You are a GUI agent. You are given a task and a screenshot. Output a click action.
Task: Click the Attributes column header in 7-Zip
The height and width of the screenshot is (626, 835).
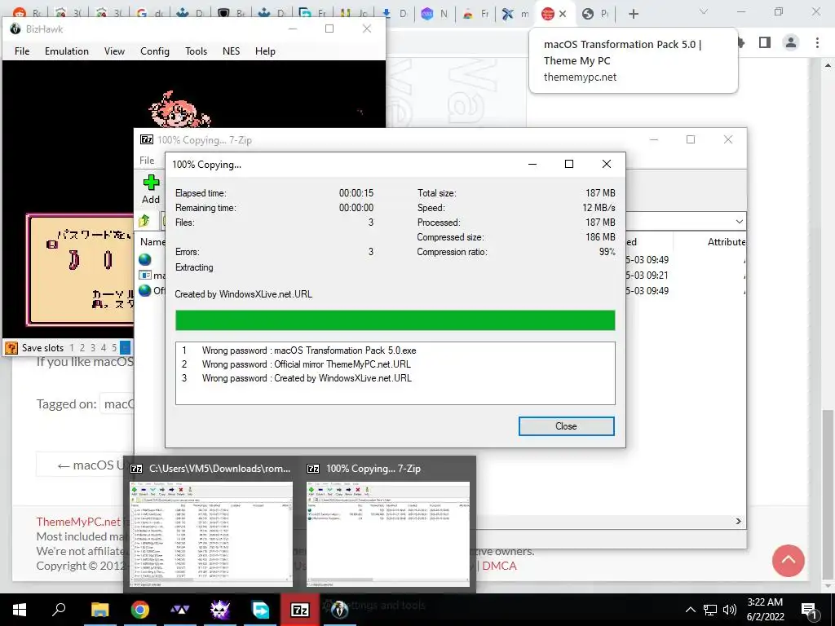727,241
